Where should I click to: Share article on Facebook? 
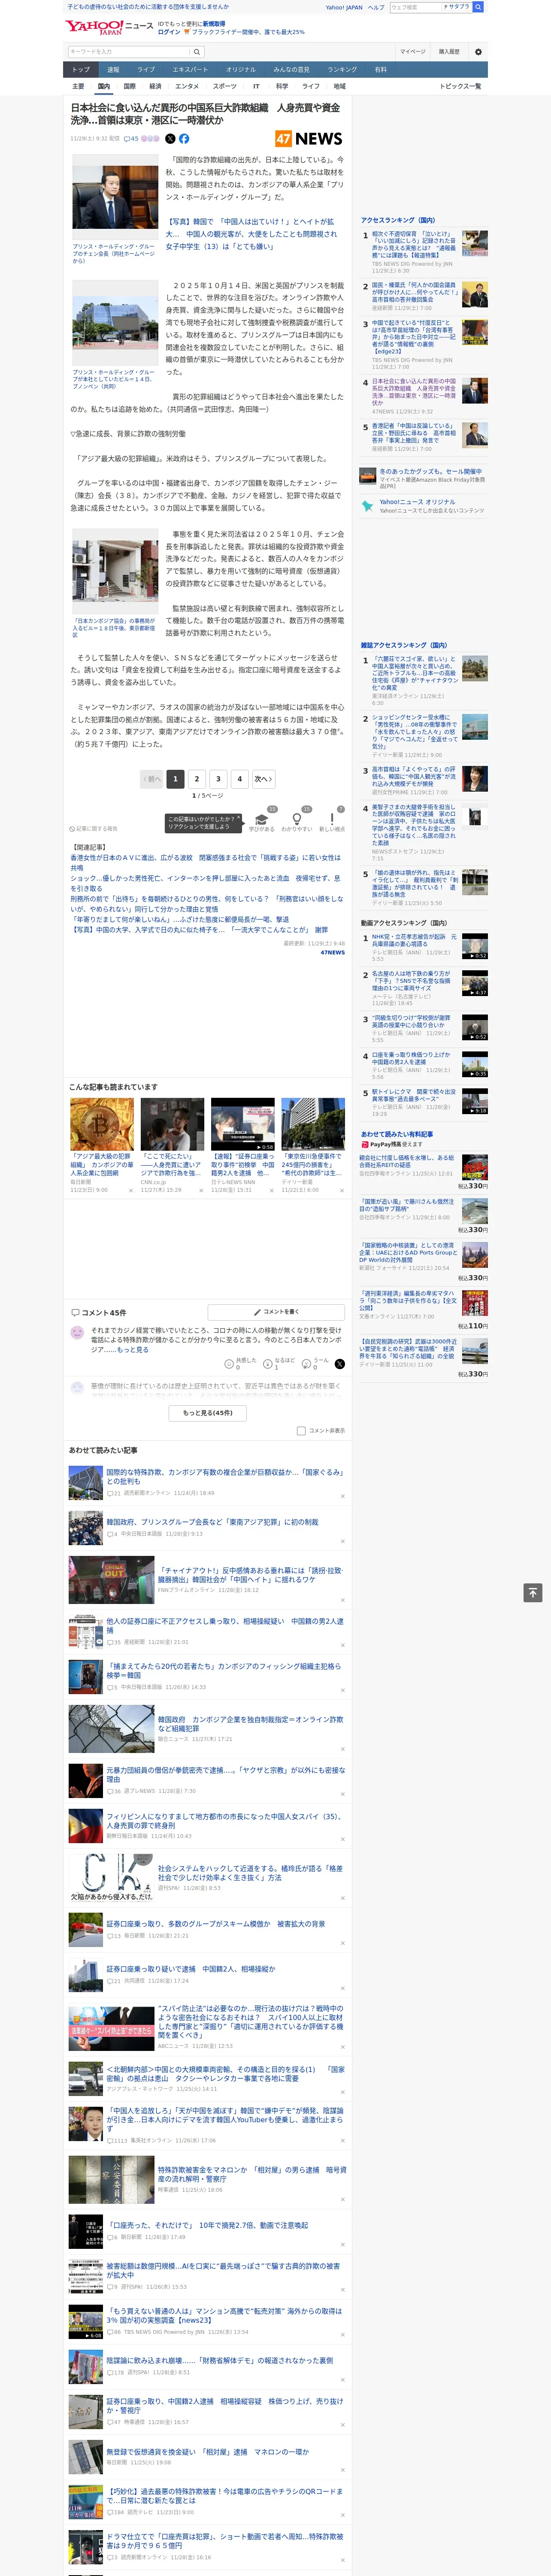pyautogui.click(x=184, y=139)
